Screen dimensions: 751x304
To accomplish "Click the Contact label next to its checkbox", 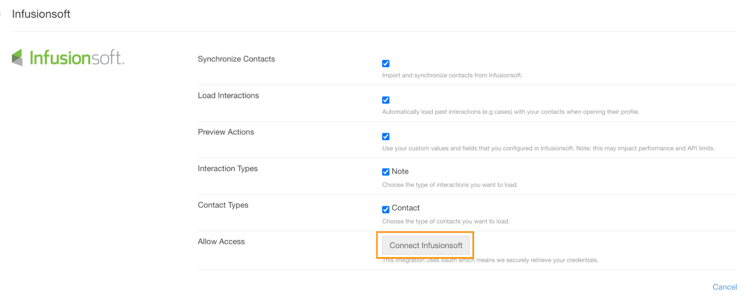I will (406, 208).
